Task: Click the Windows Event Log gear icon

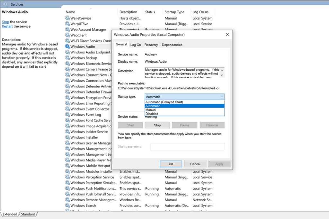Action: click(x=67, y=115)
